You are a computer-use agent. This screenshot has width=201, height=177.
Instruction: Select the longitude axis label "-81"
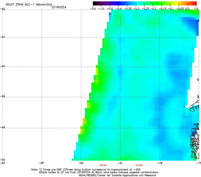(x=120, y=163)
